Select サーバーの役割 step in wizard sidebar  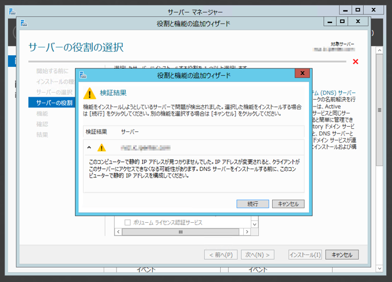point(51,102)
